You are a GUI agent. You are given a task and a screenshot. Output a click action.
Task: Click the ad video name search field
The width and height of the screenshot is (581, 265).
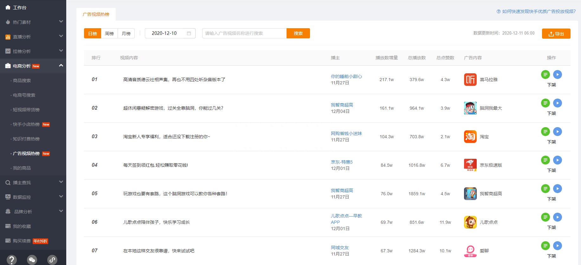click(x=244, y=33)
